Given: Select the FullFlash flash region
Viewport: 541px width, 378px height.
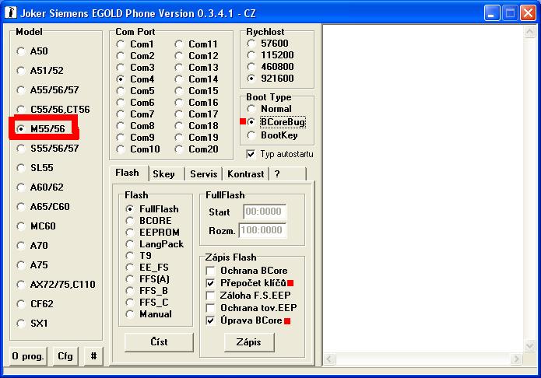Looking at the screenshot, I should (x=130, y=209).
